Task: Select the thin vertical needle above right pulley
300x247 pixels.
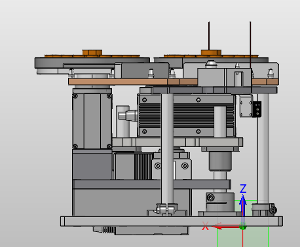Action: (209, 36)
